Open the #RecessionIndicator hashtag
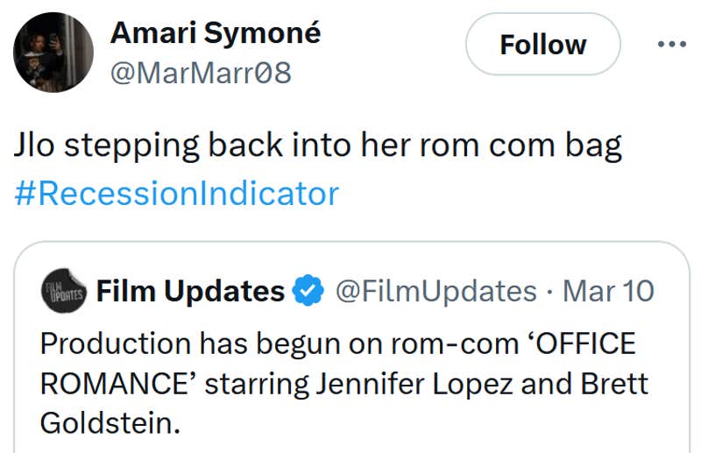701x453 pixels. pos(176,192)
